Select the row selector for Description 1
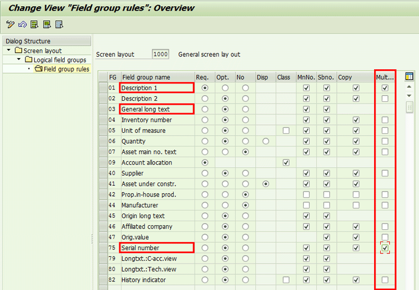The width and height of the screenshot is (419, 290). tap(102, 88)
